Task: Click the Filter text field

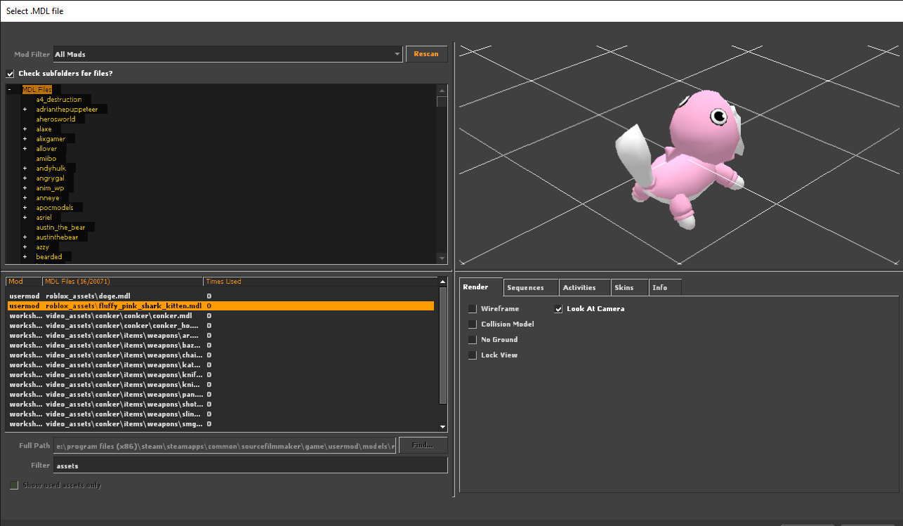Action: pyautogui.click(x=250, y=465)
